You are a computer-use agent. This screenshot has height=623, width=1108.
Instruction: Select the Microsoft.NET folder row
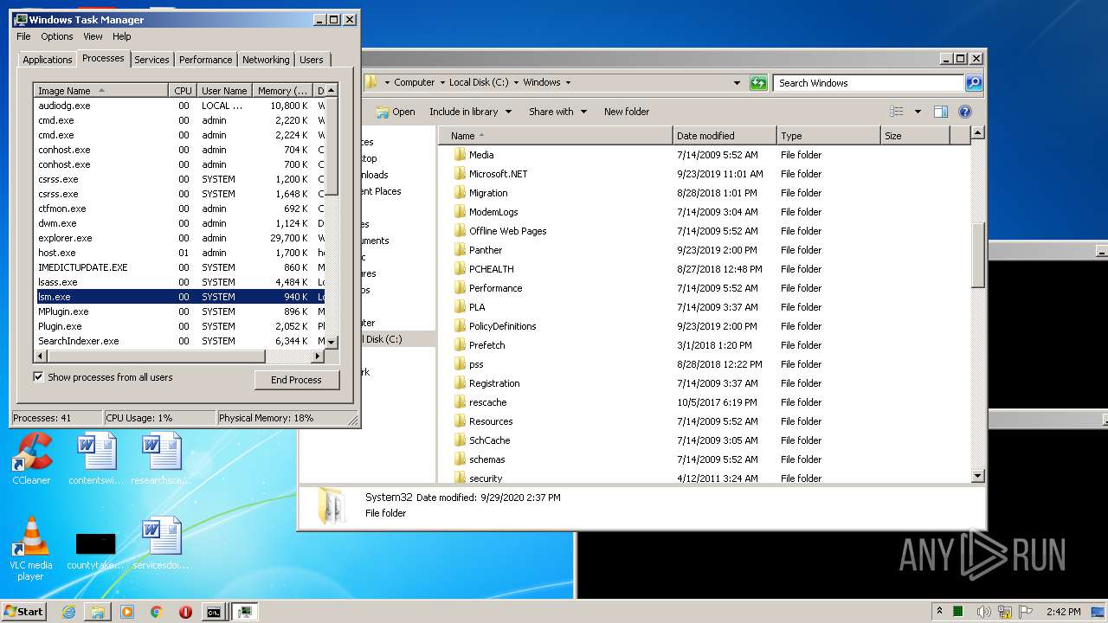tap(703, 174)
